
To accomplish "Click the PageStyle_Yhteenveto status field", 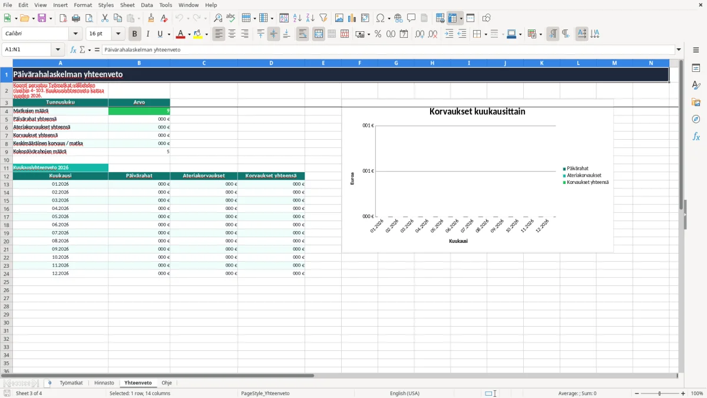I will tap(265, 393).
